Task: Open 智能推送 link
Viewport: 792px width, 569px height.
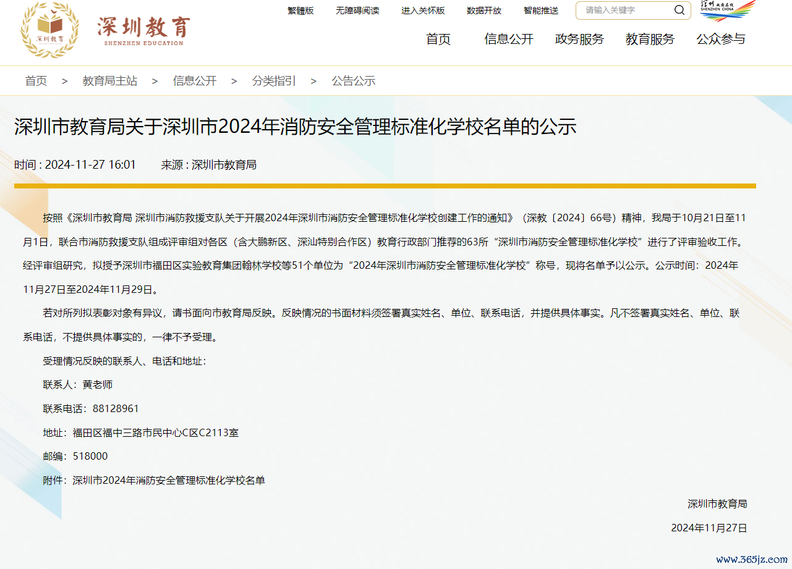Action: 541,11
